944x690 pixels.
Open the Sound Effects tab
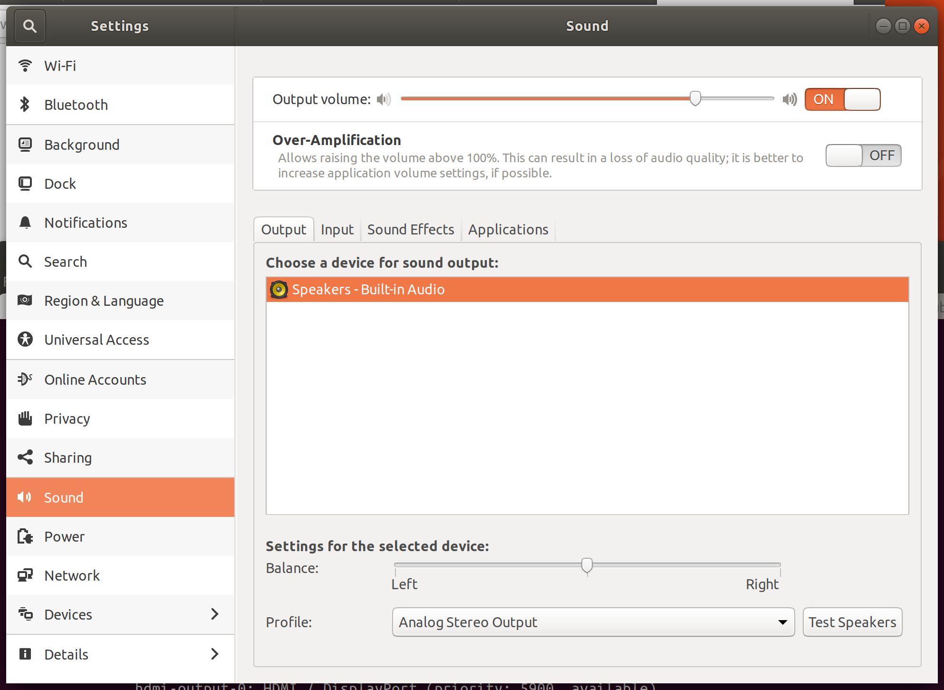tap(411, 230)
